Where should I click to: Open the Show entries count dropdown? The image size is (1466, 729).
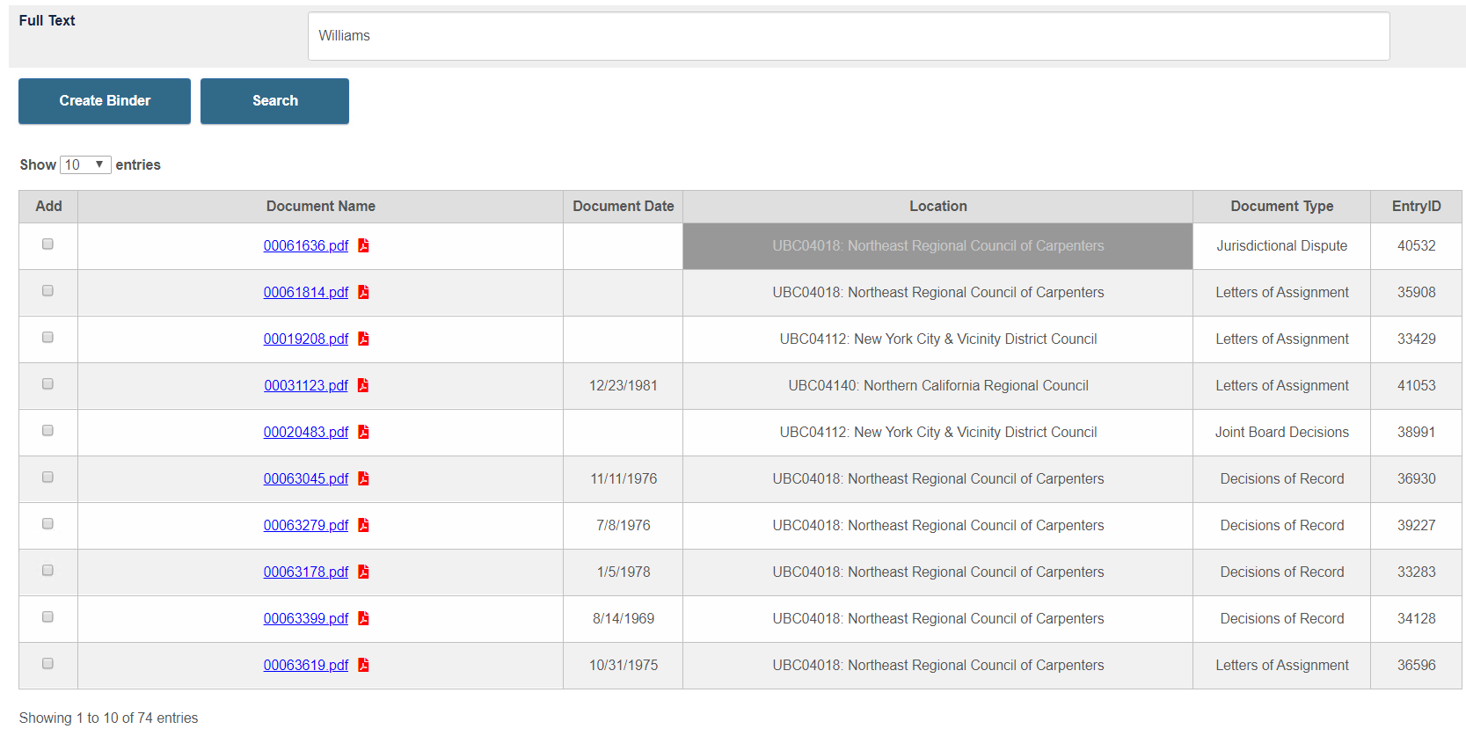click(85, 164)
